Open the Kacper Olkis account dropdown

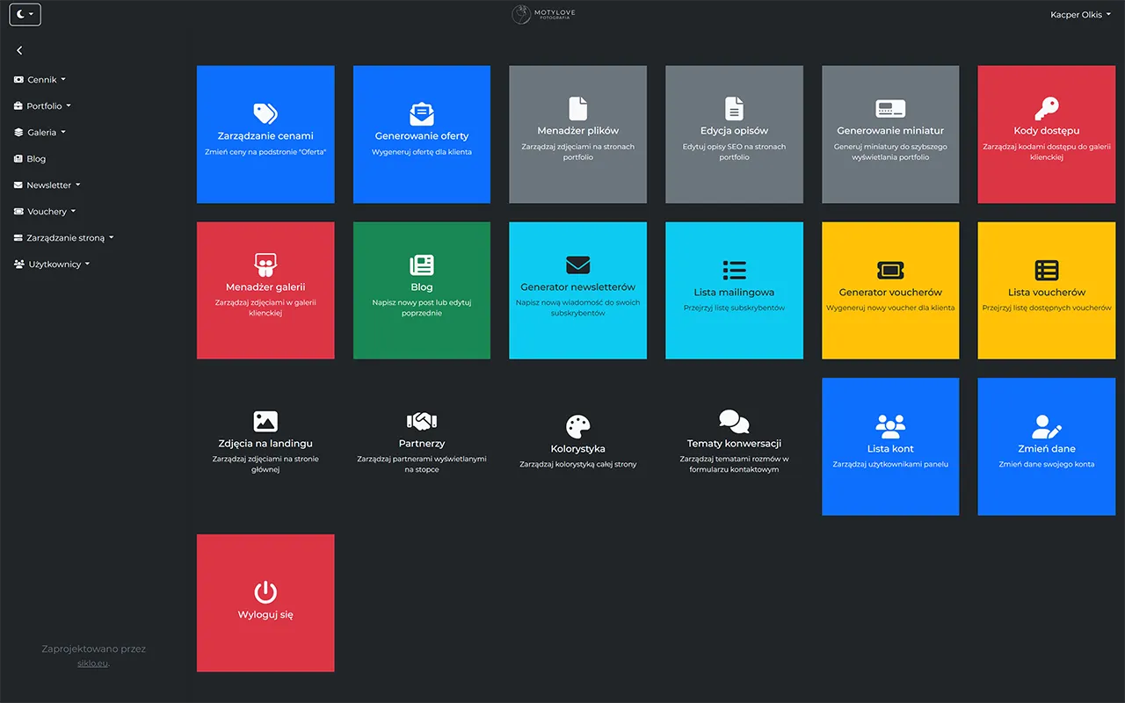1080,14
